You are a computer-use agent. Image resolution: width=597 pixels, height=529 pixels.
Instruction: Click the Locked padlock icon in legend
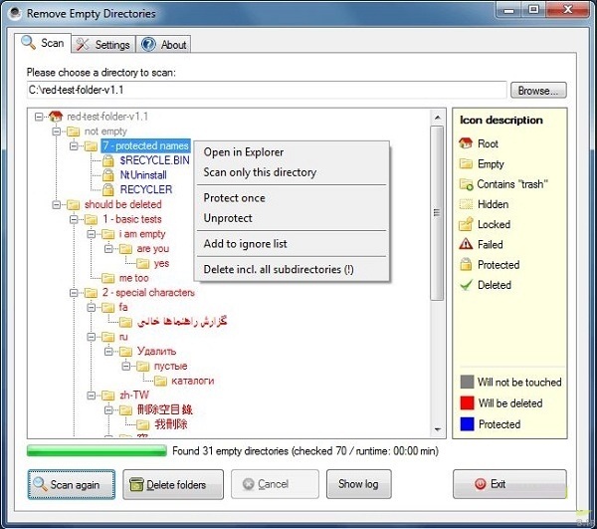tap(465, 225)
